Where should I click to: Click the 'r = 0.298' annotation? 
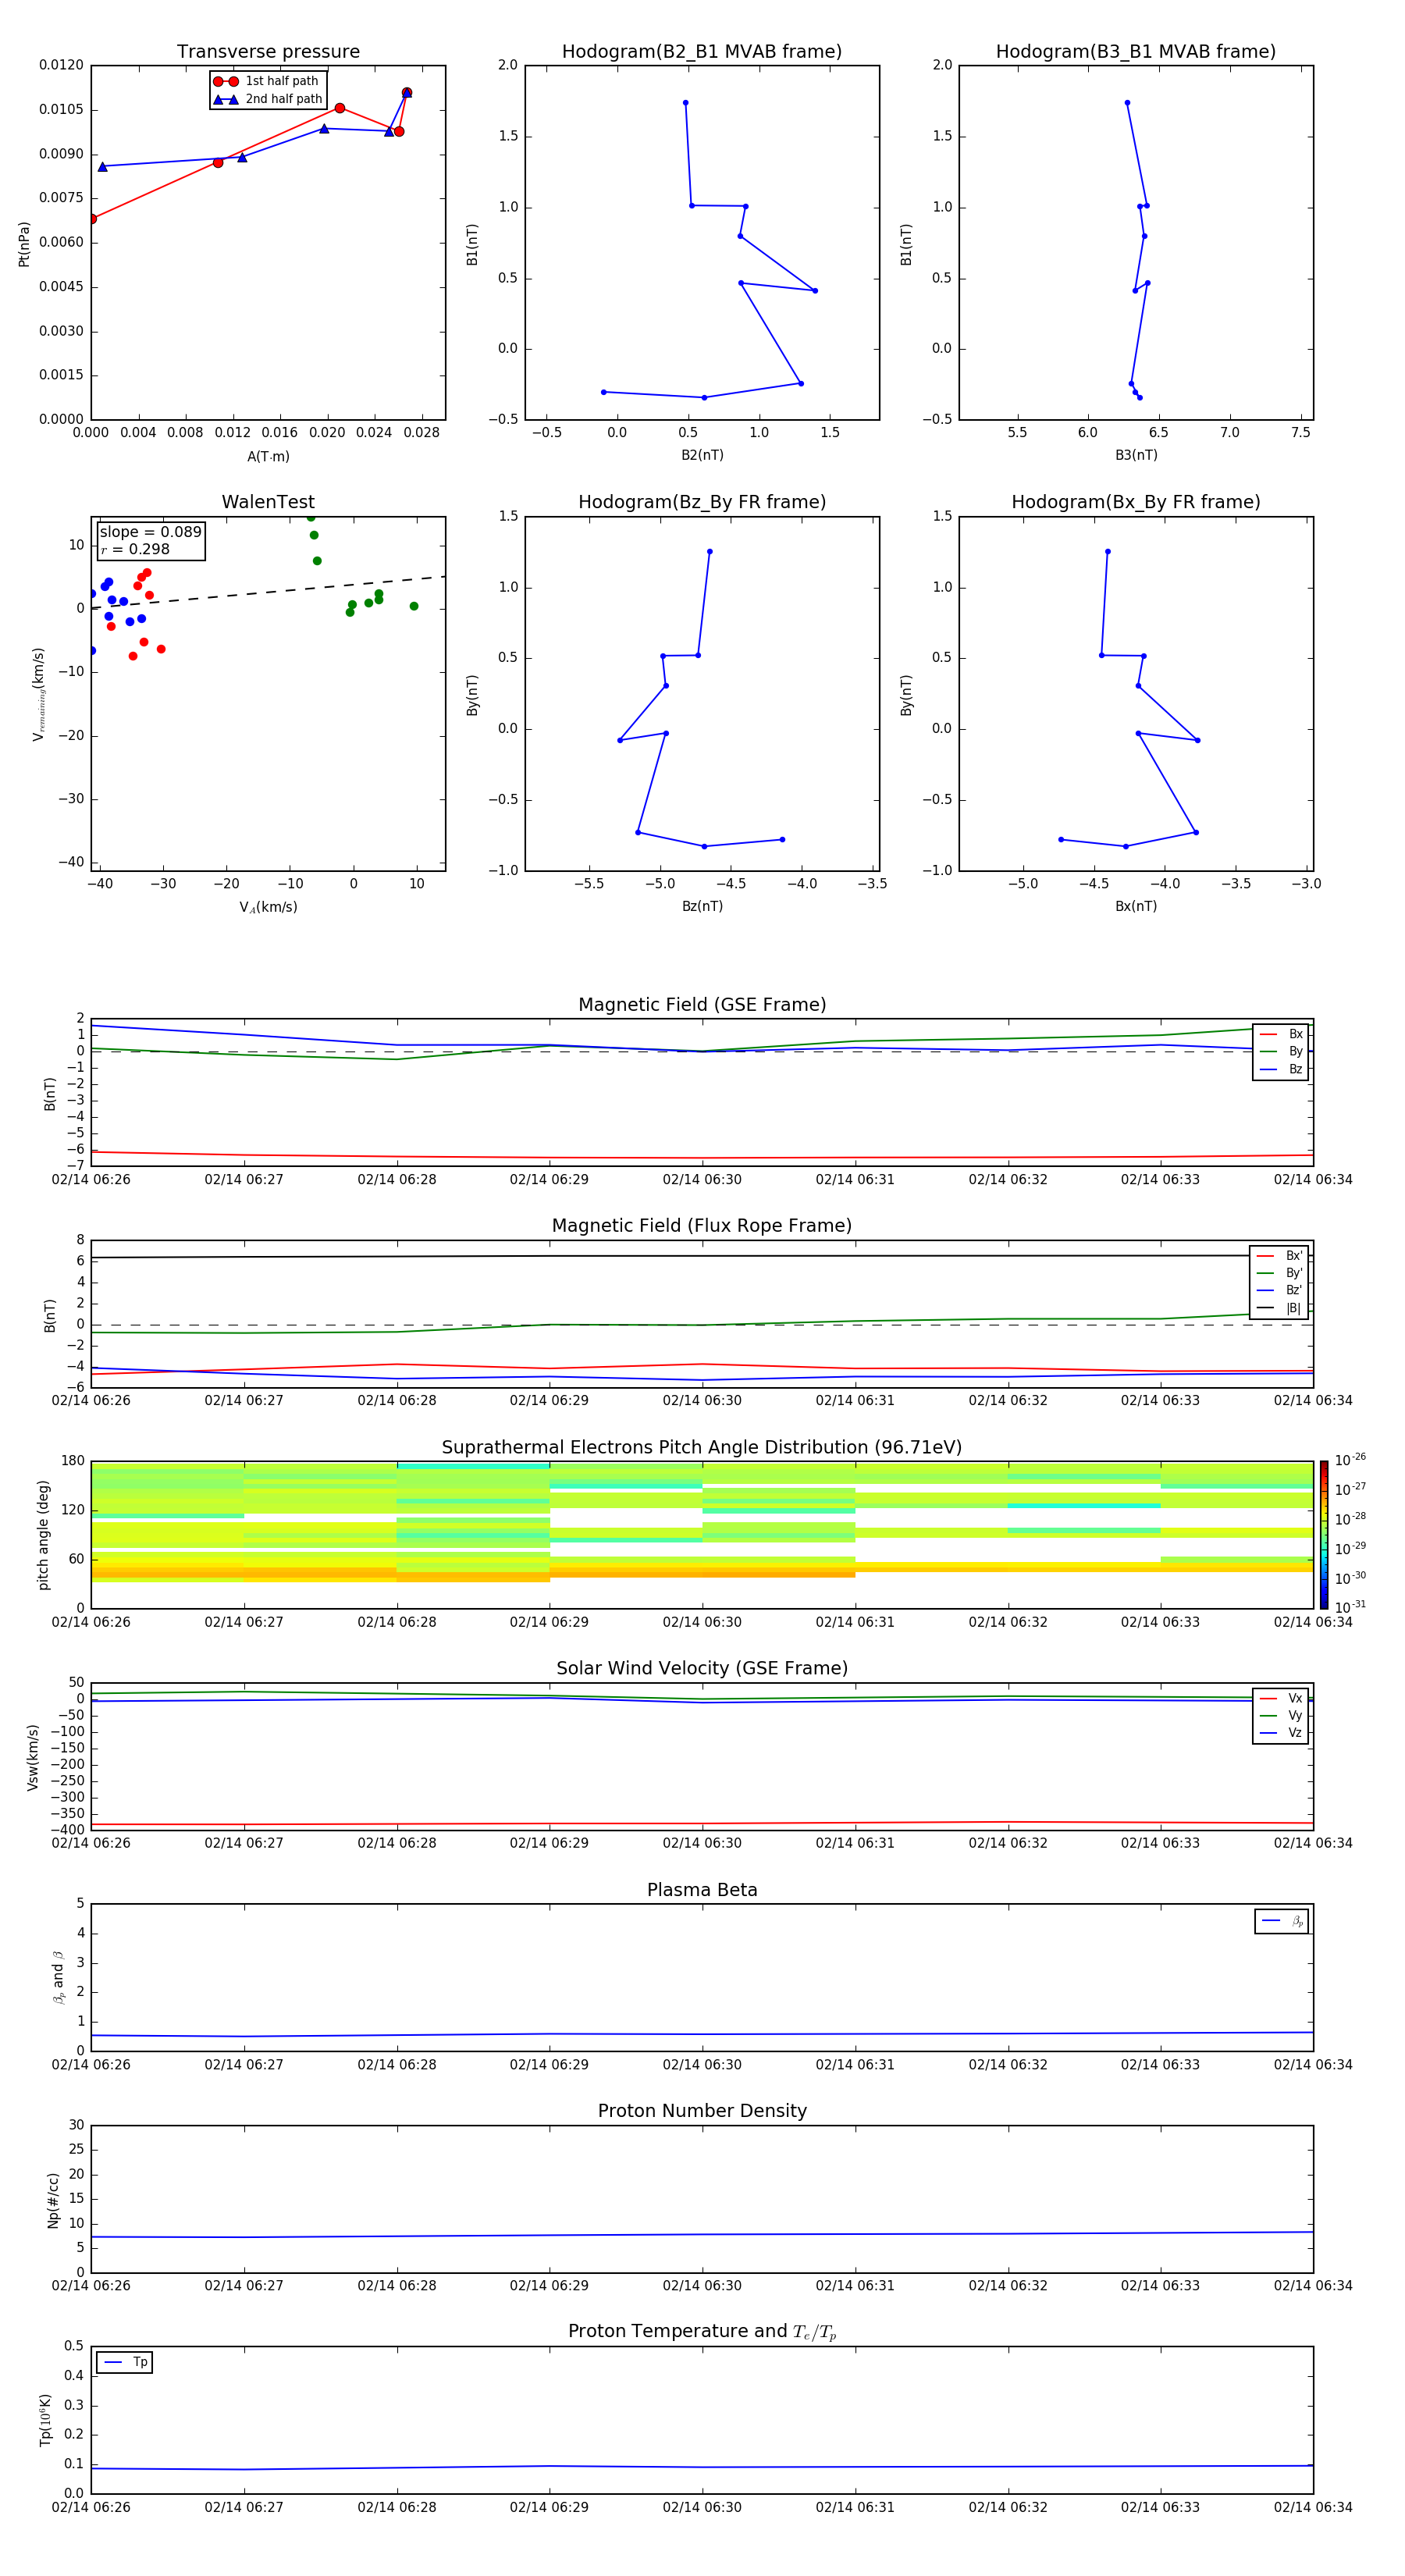pyautogui.click(x=135, y=549)
